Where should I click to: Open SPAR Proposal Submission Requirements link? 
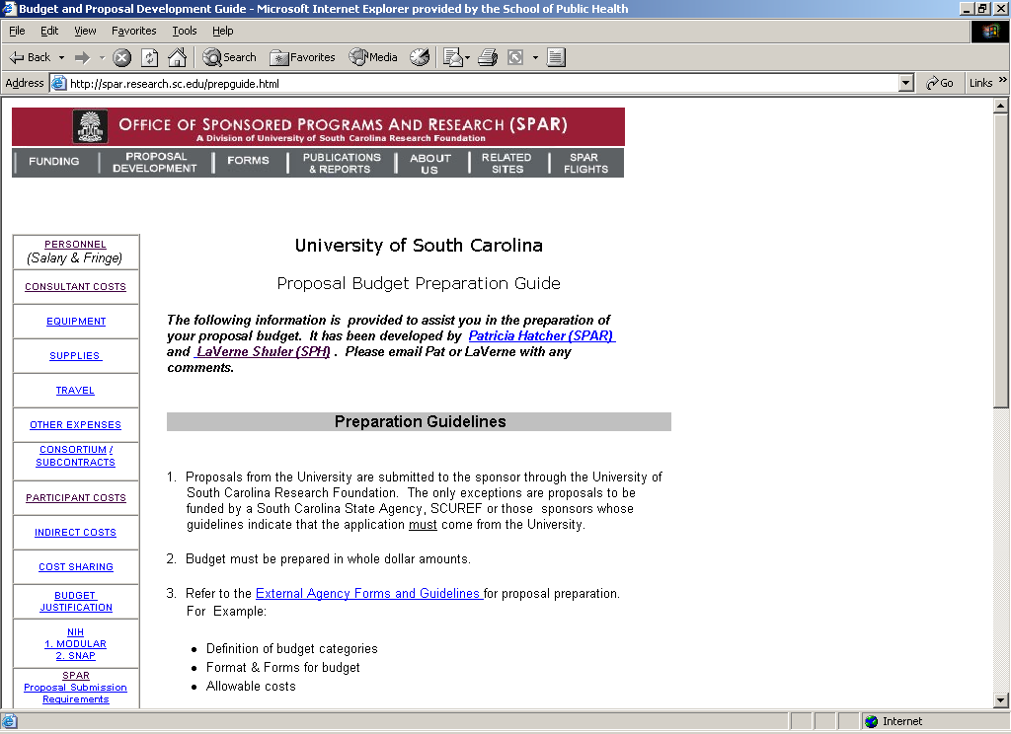[75, 687]
